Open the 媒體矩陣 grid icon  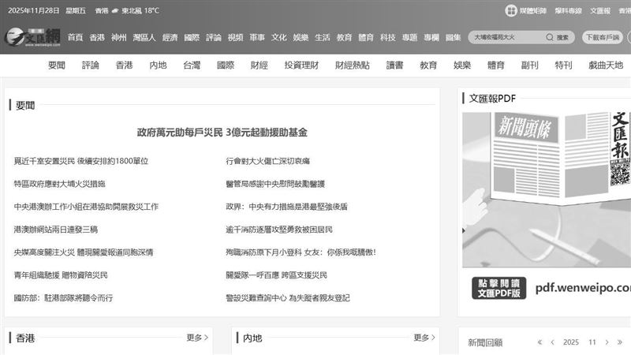pos(511,11)
